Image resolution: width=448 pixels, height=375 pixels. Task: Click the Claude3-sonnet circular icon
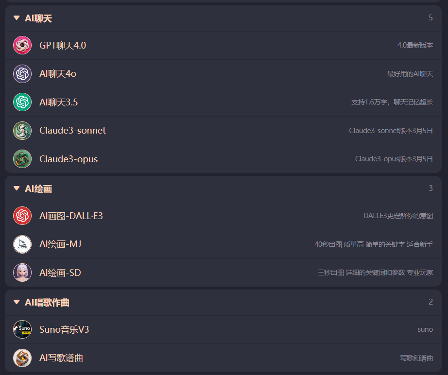pos(22,130)
